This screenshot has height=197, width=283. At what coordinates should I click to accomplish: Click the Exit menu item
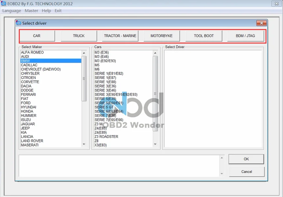tap(58, 11)
